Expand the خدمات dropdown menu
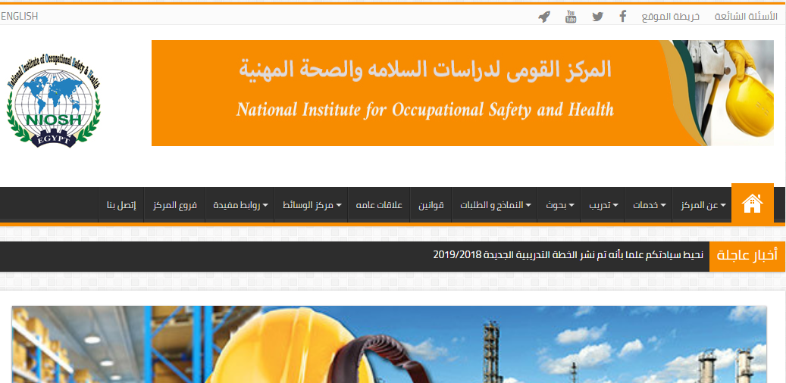786x383 pixels. coord(650,206)
